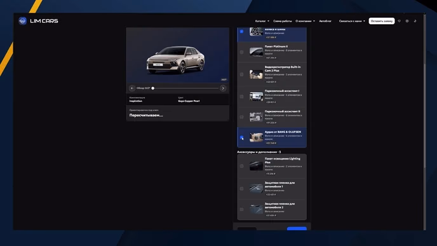
Task: Rotate car view with right arrow
Action: click(223, 88)
